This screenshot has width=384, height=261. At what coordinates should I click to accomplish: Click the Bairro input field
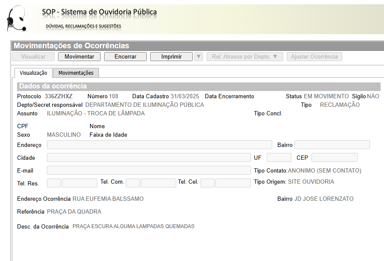[x=332, y=145]
